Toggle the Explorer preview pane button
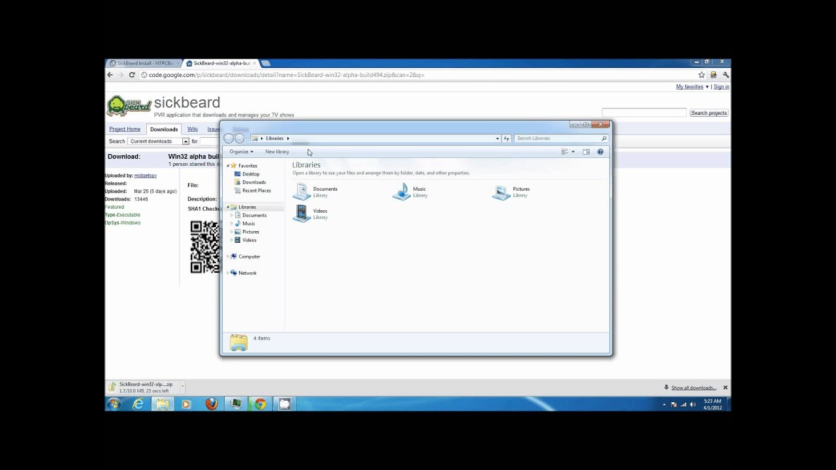Screen dimensions: 836x470 point(586,151)
